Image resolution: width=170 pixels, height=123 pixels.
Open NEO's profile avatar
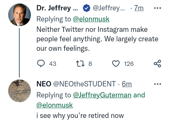20,91
